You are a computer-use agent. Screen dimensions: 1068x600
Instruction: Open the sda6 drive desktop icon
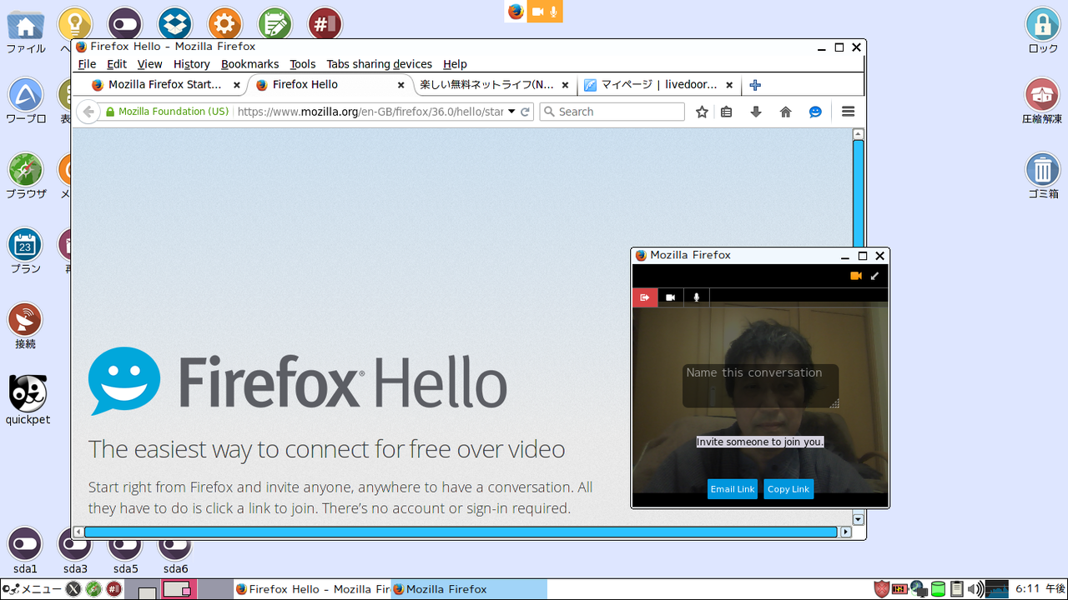[x=175, y=544]
